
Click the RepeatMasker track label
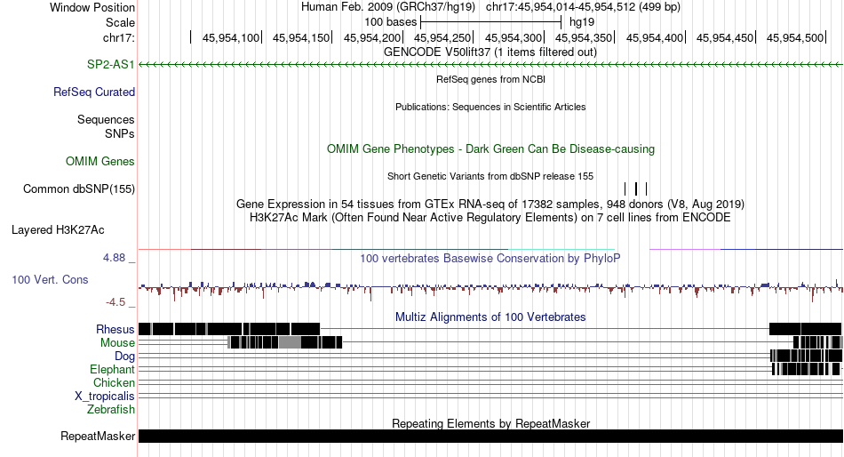[x=98, y=436]
